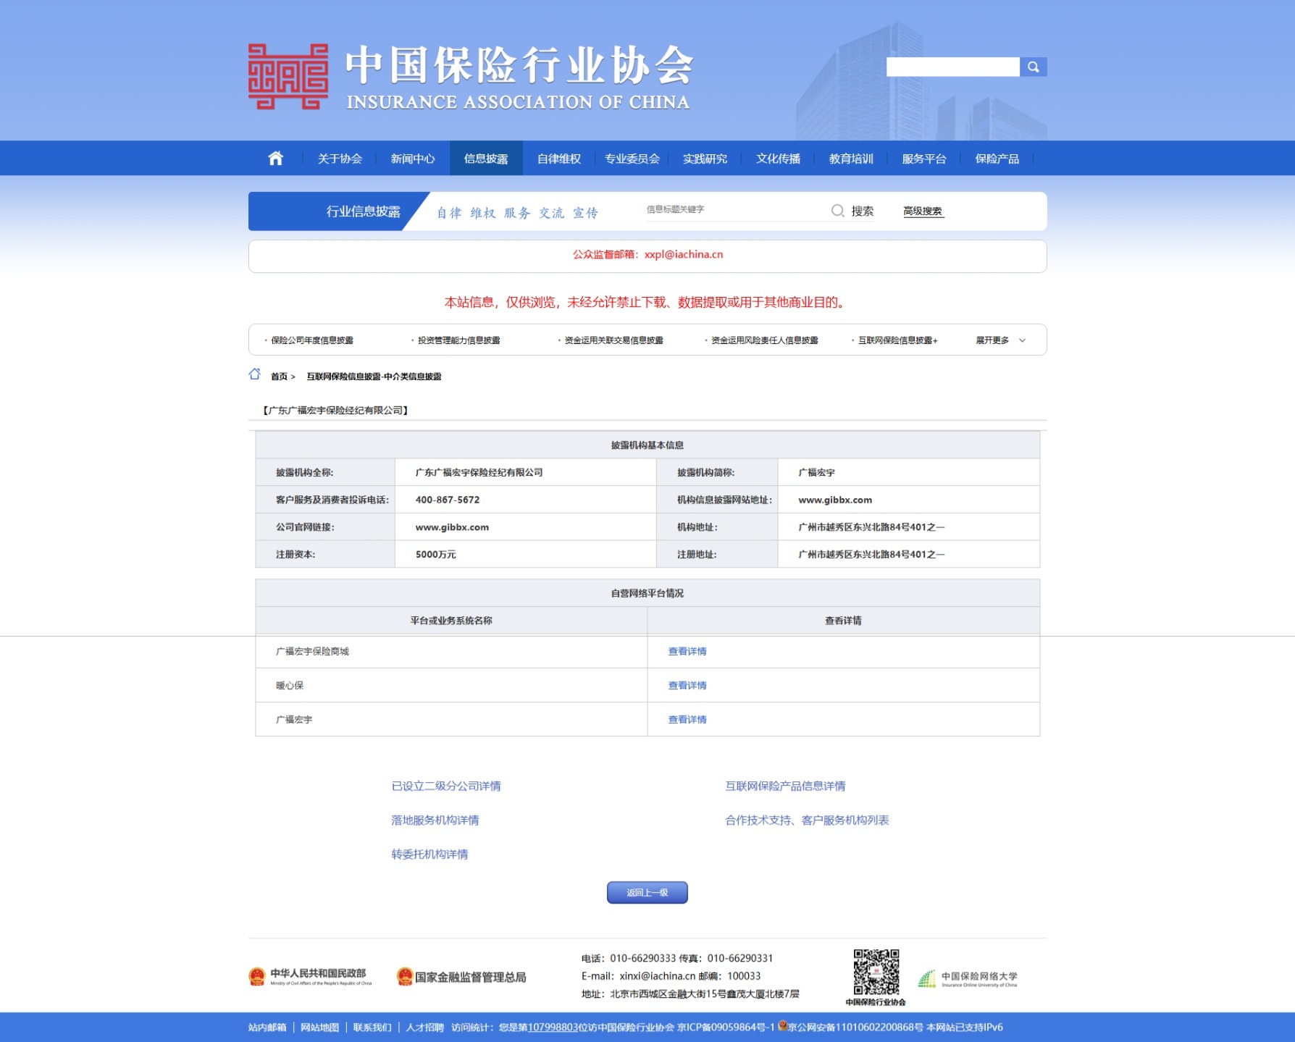Click the Insurance Association of China logo
1295x1042 pixels.
pos(469,77)
